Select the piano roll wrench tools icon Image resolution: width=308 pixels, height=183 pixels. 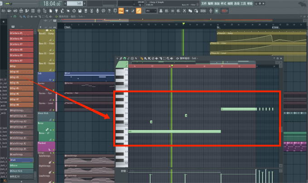click(120, 58)
